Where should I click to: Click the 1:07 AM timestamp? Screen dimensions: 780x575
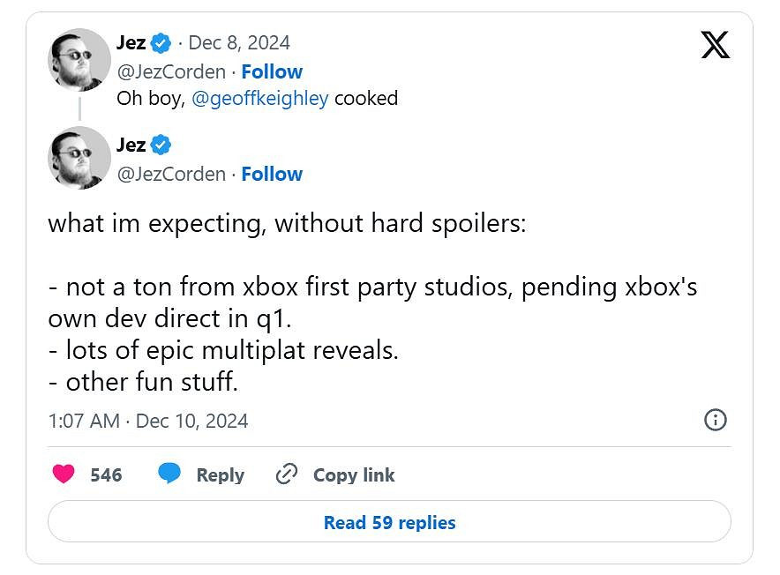[84, 421]
